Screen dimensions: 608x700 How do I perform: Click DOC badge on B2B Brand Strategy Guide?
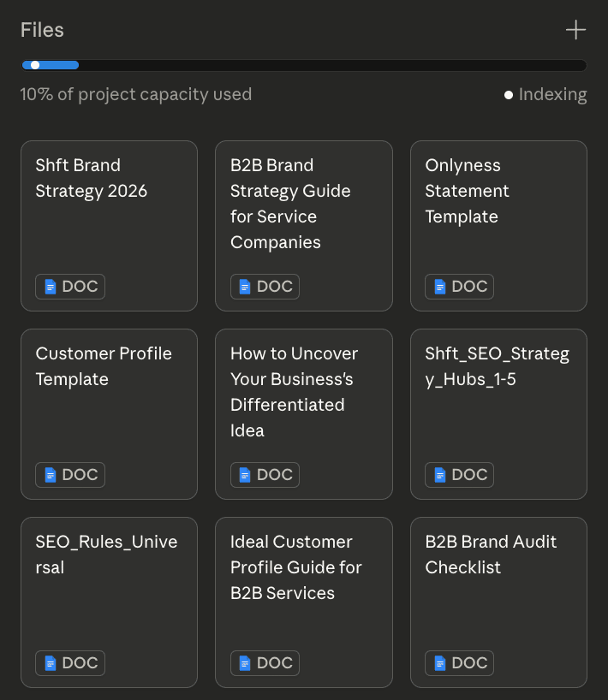(x=265, y=287)
